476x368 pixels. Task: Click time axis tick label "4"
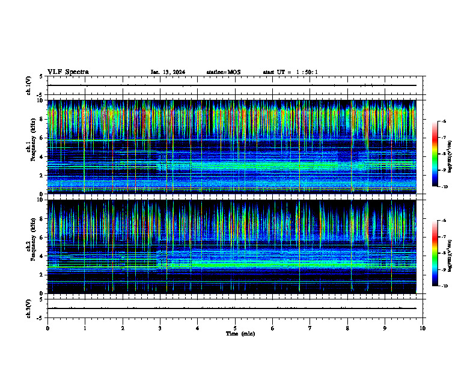[x=197, y=328]
